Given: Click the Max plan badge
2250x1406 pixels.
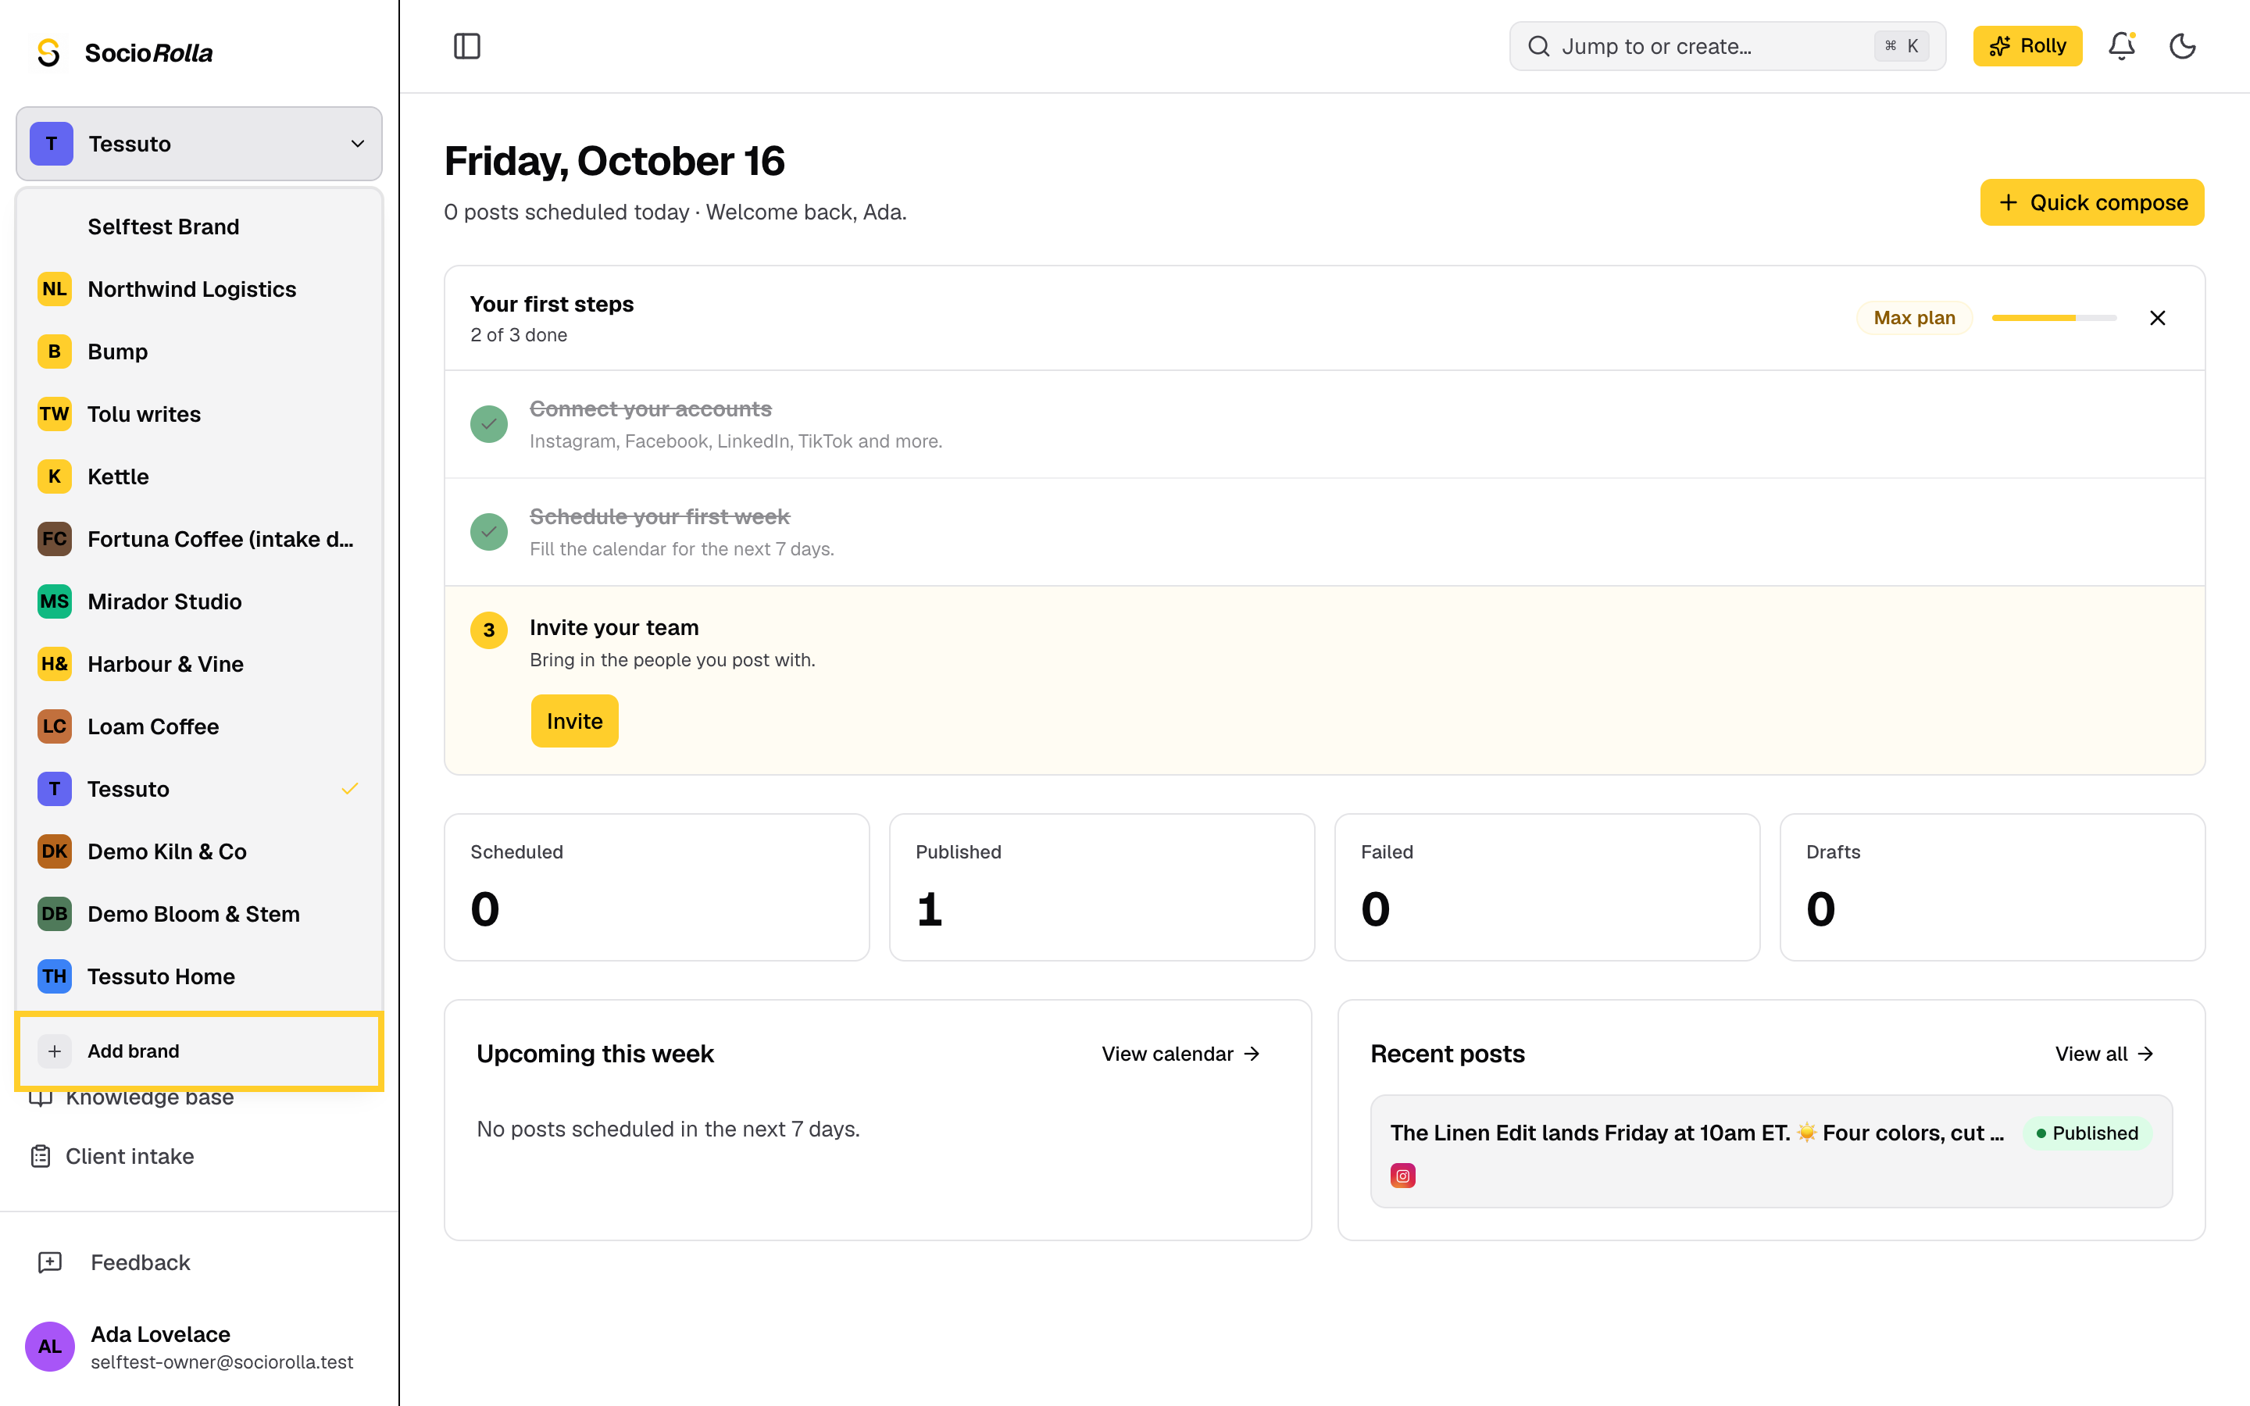Looking at the screenshot, I should 1914,318.
